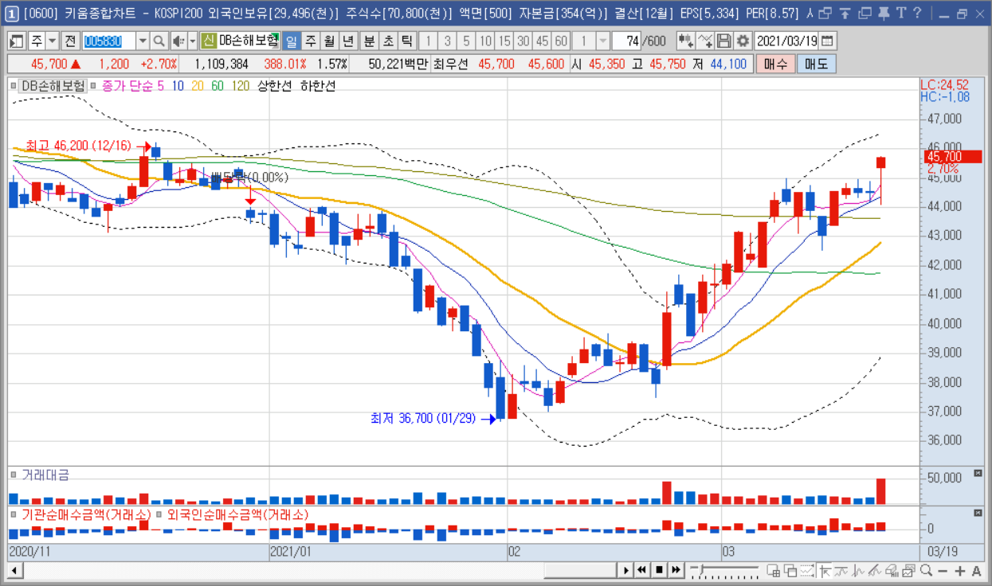Toggle the 기관순매수금액 legend box

[x=14, y=514]
